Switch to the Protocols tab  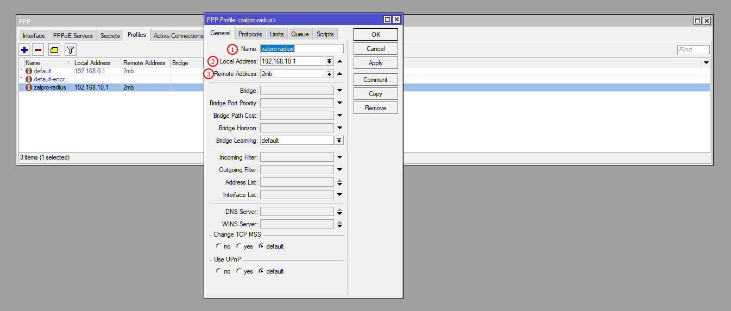click(x=250, y=34)
